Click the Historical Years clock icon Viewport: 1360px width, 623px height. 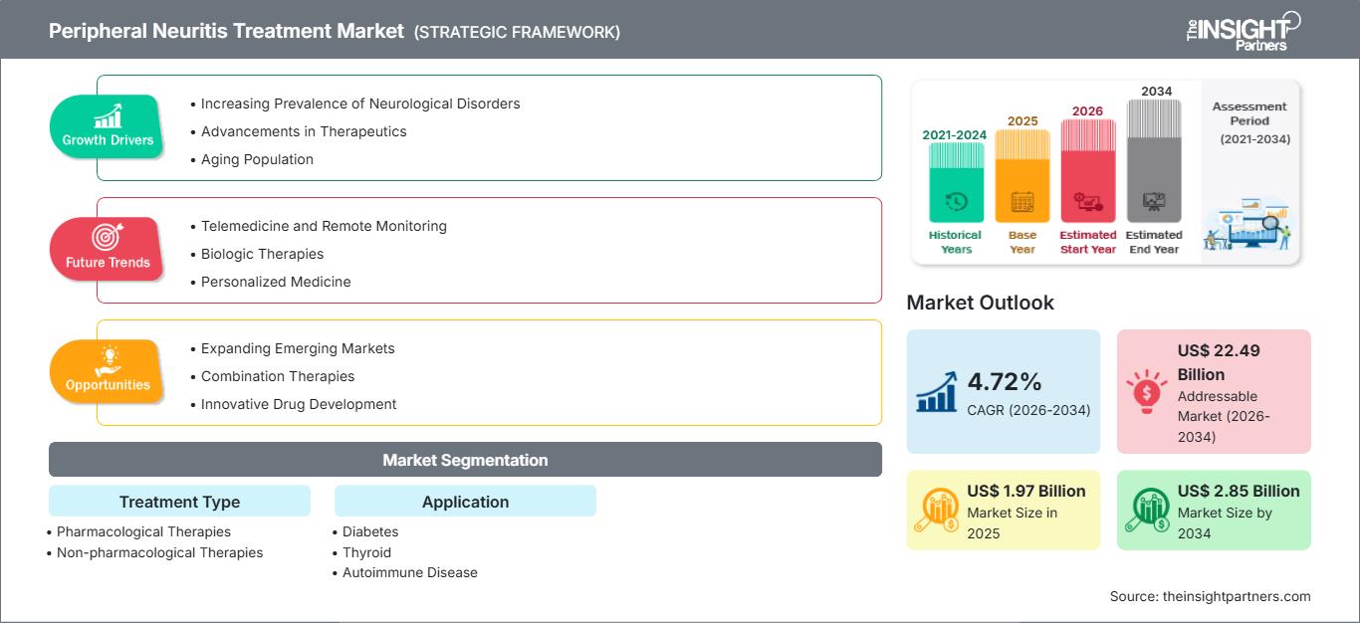tap(956, 202)
